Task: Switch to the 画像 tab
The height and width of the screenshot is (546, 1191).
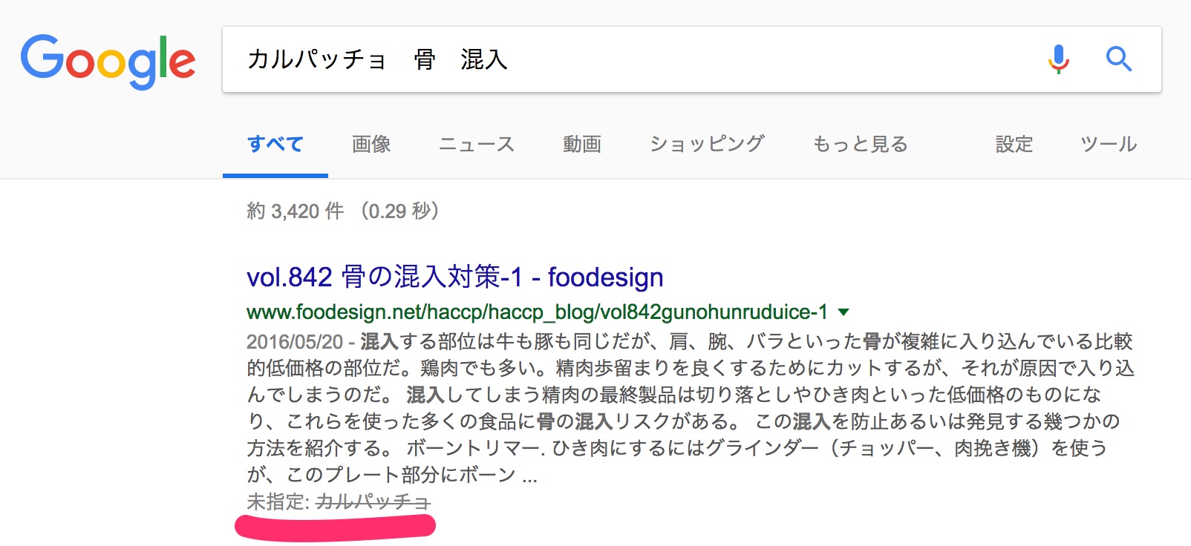Action: pos(371,144)
